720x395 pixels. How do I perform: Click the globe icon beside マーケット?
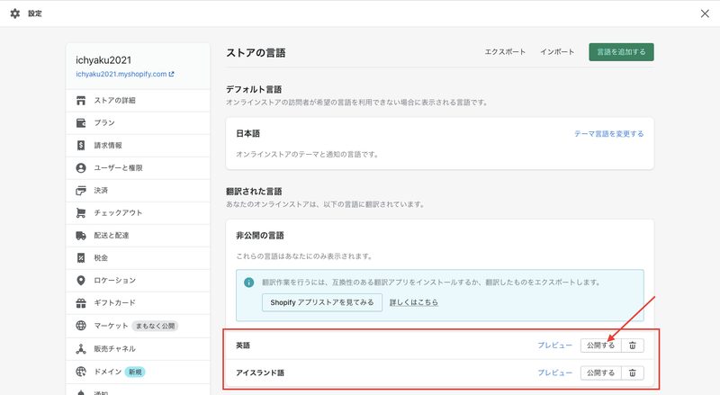[81, 325]
